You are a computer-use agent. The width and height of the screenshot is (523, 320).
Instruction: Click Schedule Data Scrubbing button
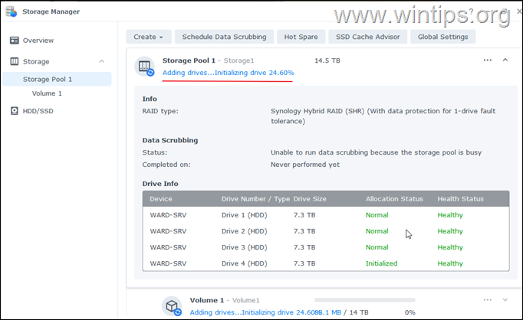224,37
